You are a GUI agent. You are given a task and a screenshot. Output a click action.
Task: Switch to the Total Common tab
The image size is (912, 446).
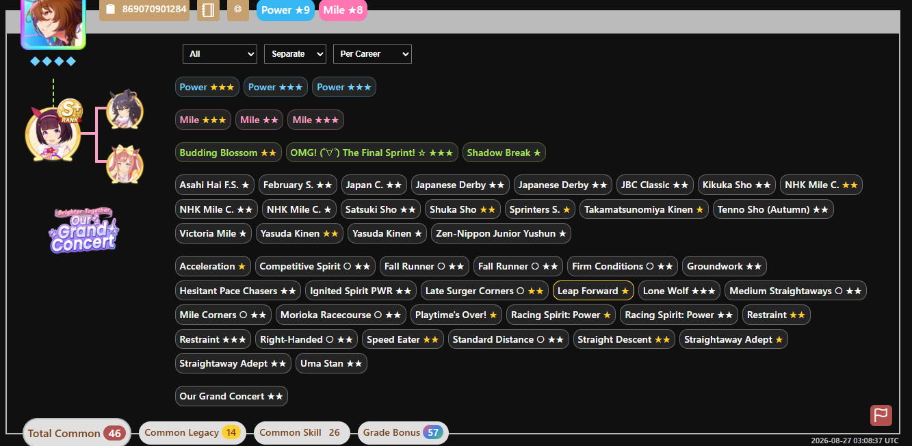pyautogui.click(x=77, y=433)
